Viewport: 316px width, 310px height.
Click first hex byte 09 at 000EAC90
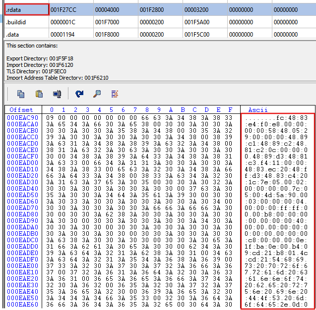(50, 118)
